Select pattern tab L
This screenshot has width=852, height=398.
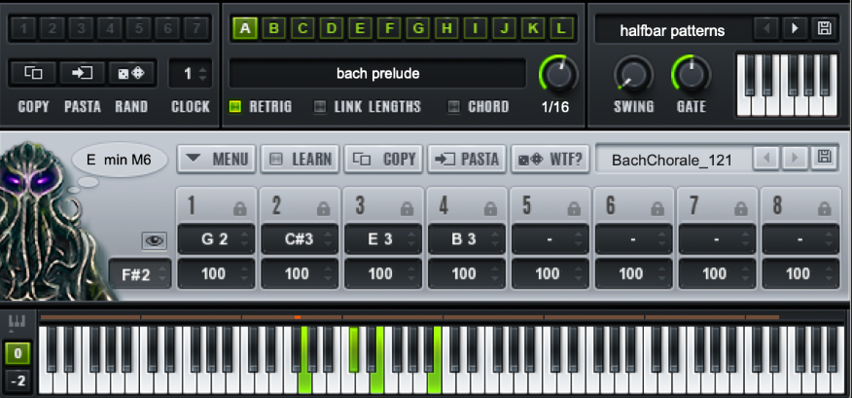561,28
